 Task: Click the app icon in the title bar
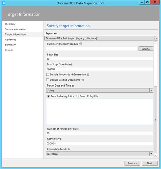(x=4, y=3)
